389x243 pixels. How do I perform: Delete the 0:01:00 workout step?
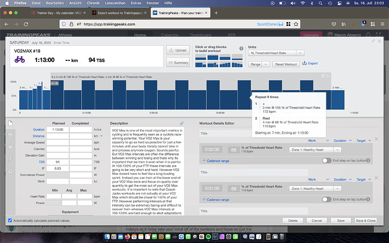coord(377,178)
